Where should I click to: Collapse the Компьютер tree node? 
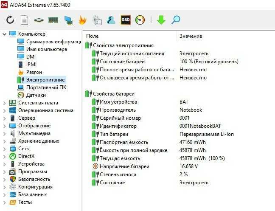click(x=5, y=34)
